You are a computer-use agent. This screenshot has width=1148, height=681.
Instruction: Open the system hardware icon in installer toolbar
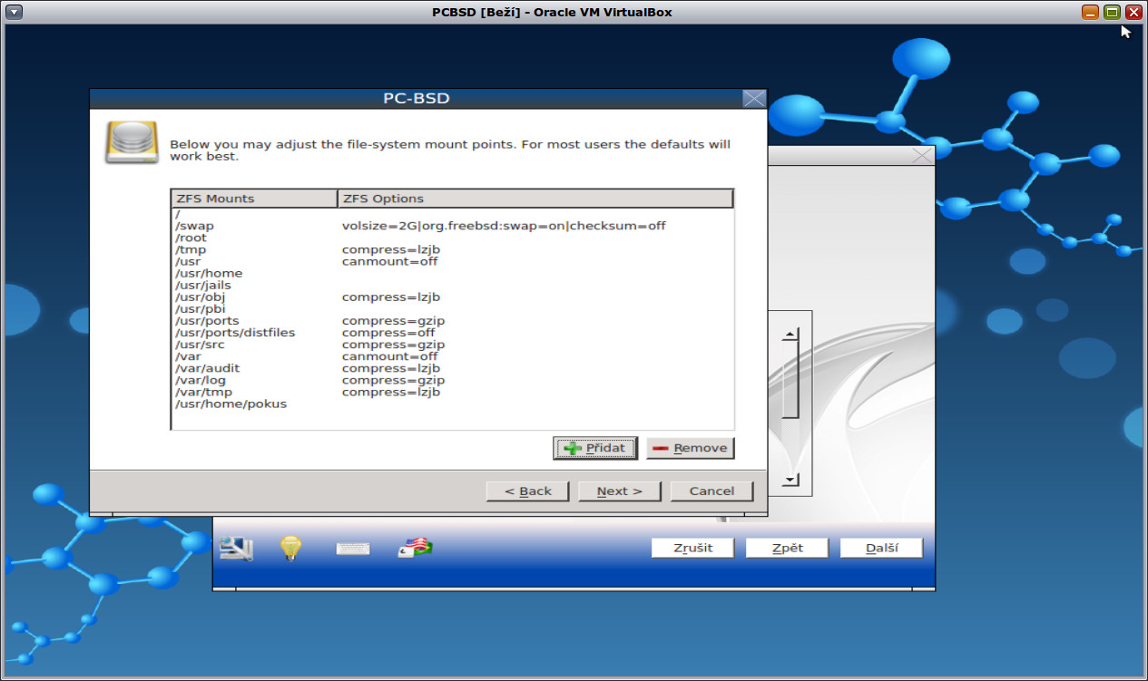click(235, 548)
